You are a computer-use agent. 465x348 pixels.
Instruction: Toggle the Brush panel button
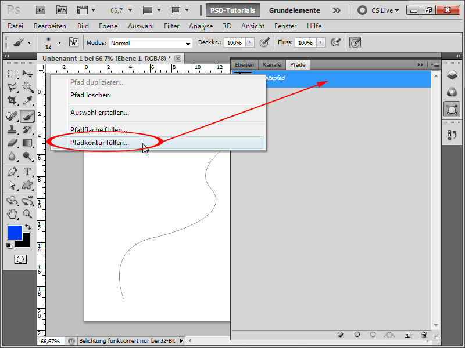[x=74, y=42]
